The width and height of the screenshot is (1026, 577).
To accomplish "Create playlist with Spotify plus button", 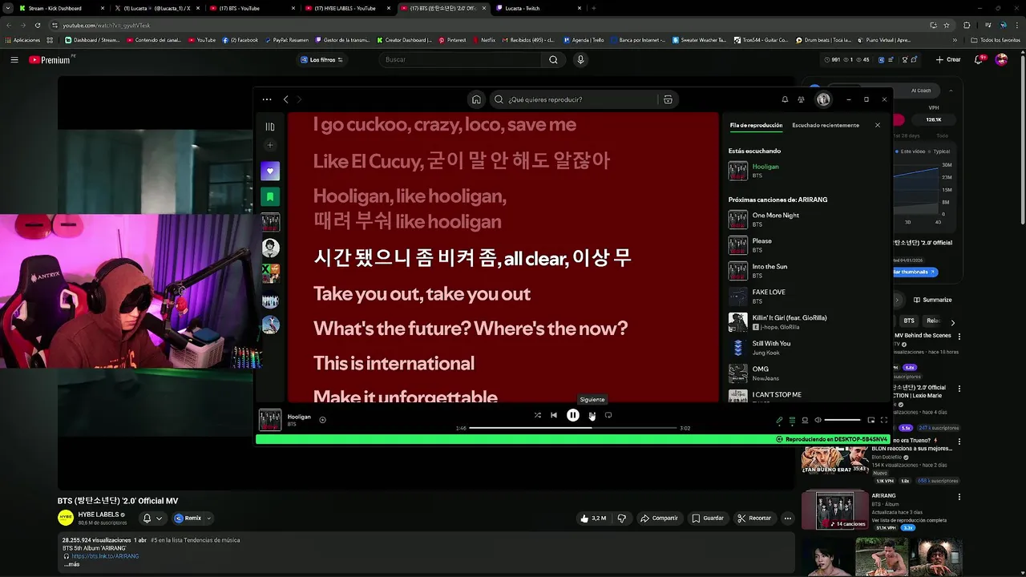I will [x=270, y=145].
